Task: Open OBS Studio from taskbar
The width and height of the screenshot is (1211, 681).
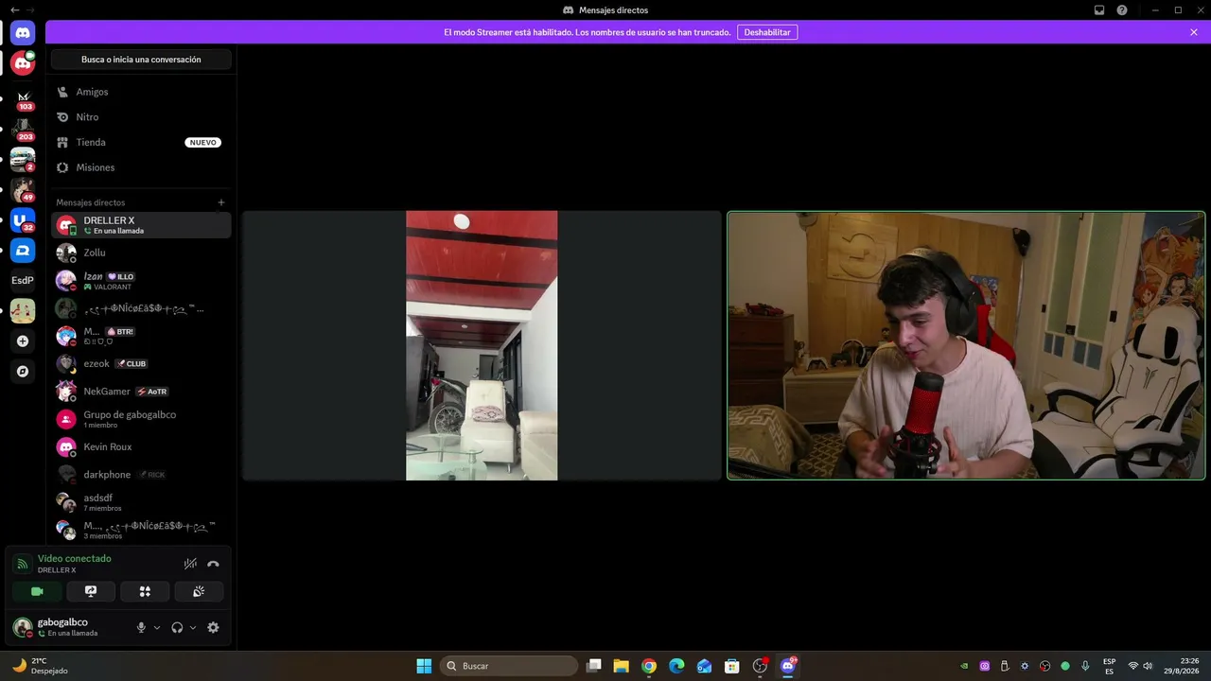Action: click(760, 666)
